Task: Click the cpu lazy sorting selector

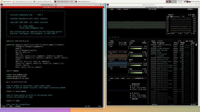Action: coord(189,41)
